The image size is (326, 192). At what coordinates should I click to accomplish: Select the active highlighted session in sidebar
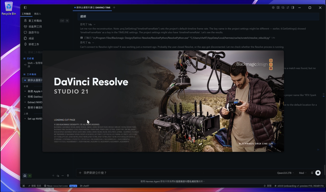33,80
